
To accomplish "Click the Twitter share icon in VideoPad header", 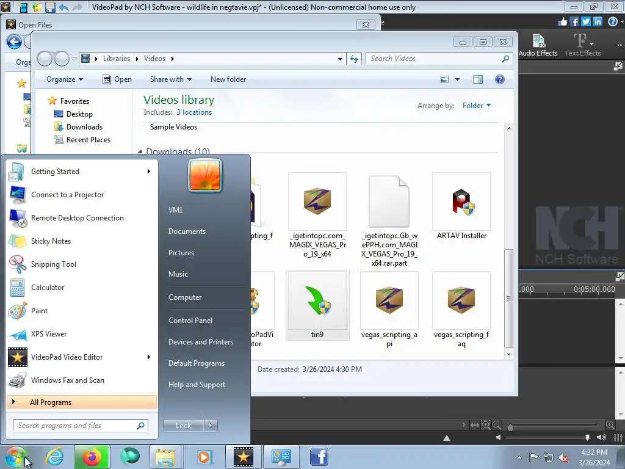I will (x=586, y=21).
